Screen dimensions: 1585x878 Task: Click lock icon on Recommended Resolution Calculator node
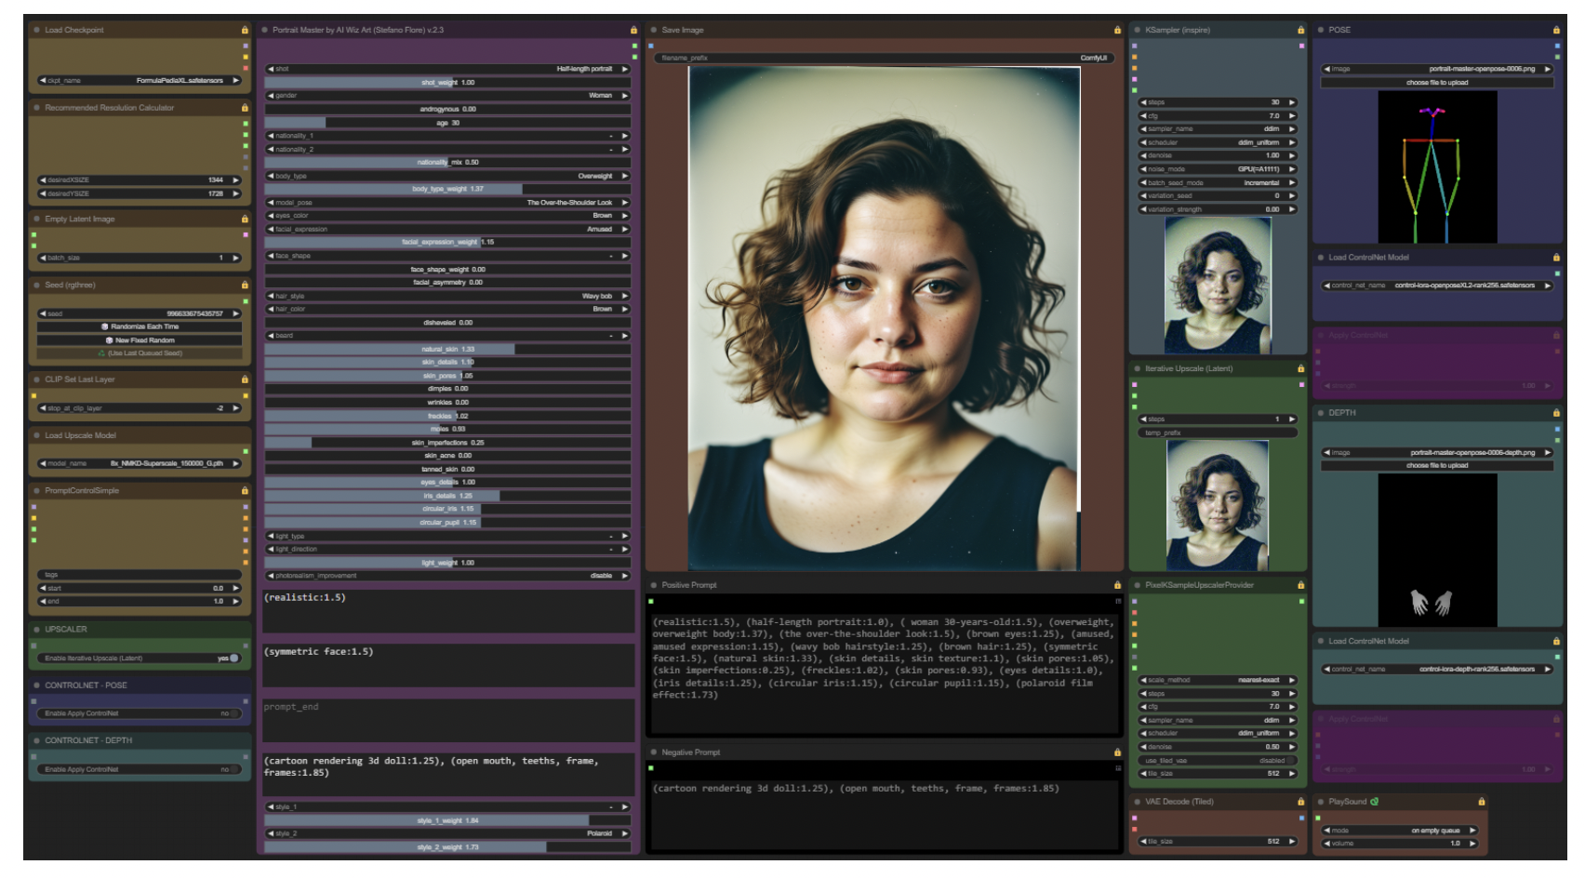[x=245, y=108]
